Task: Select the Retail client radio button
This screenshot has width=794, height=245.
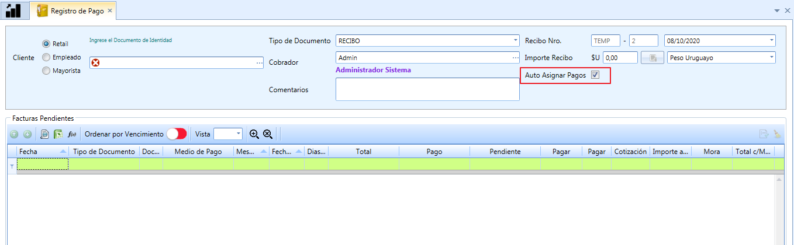Action: tap(46, 44)
